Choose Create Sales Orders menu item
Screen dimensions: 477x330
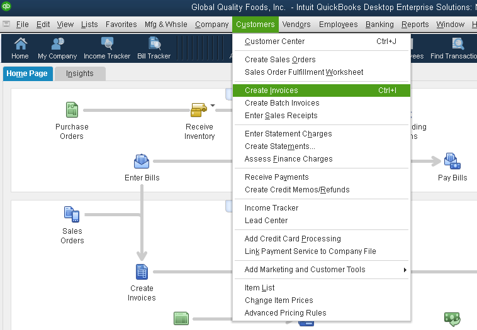pyautogui.click(x=322, y=60)
